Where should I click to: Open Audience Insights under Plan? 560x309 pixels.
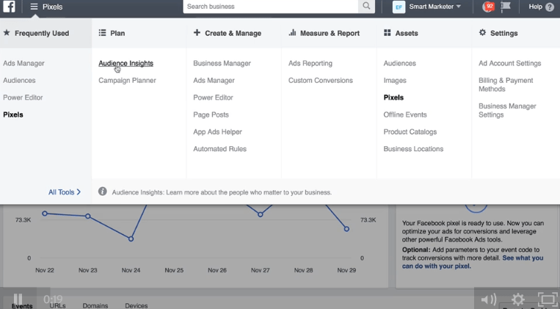coord(126,63)
